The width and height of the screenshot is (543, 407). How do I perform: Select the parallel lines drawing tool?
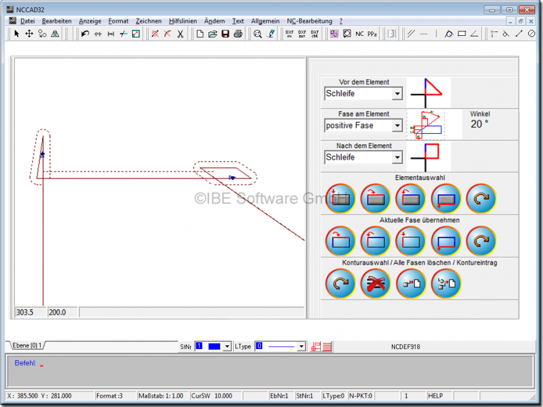point(411,34)
